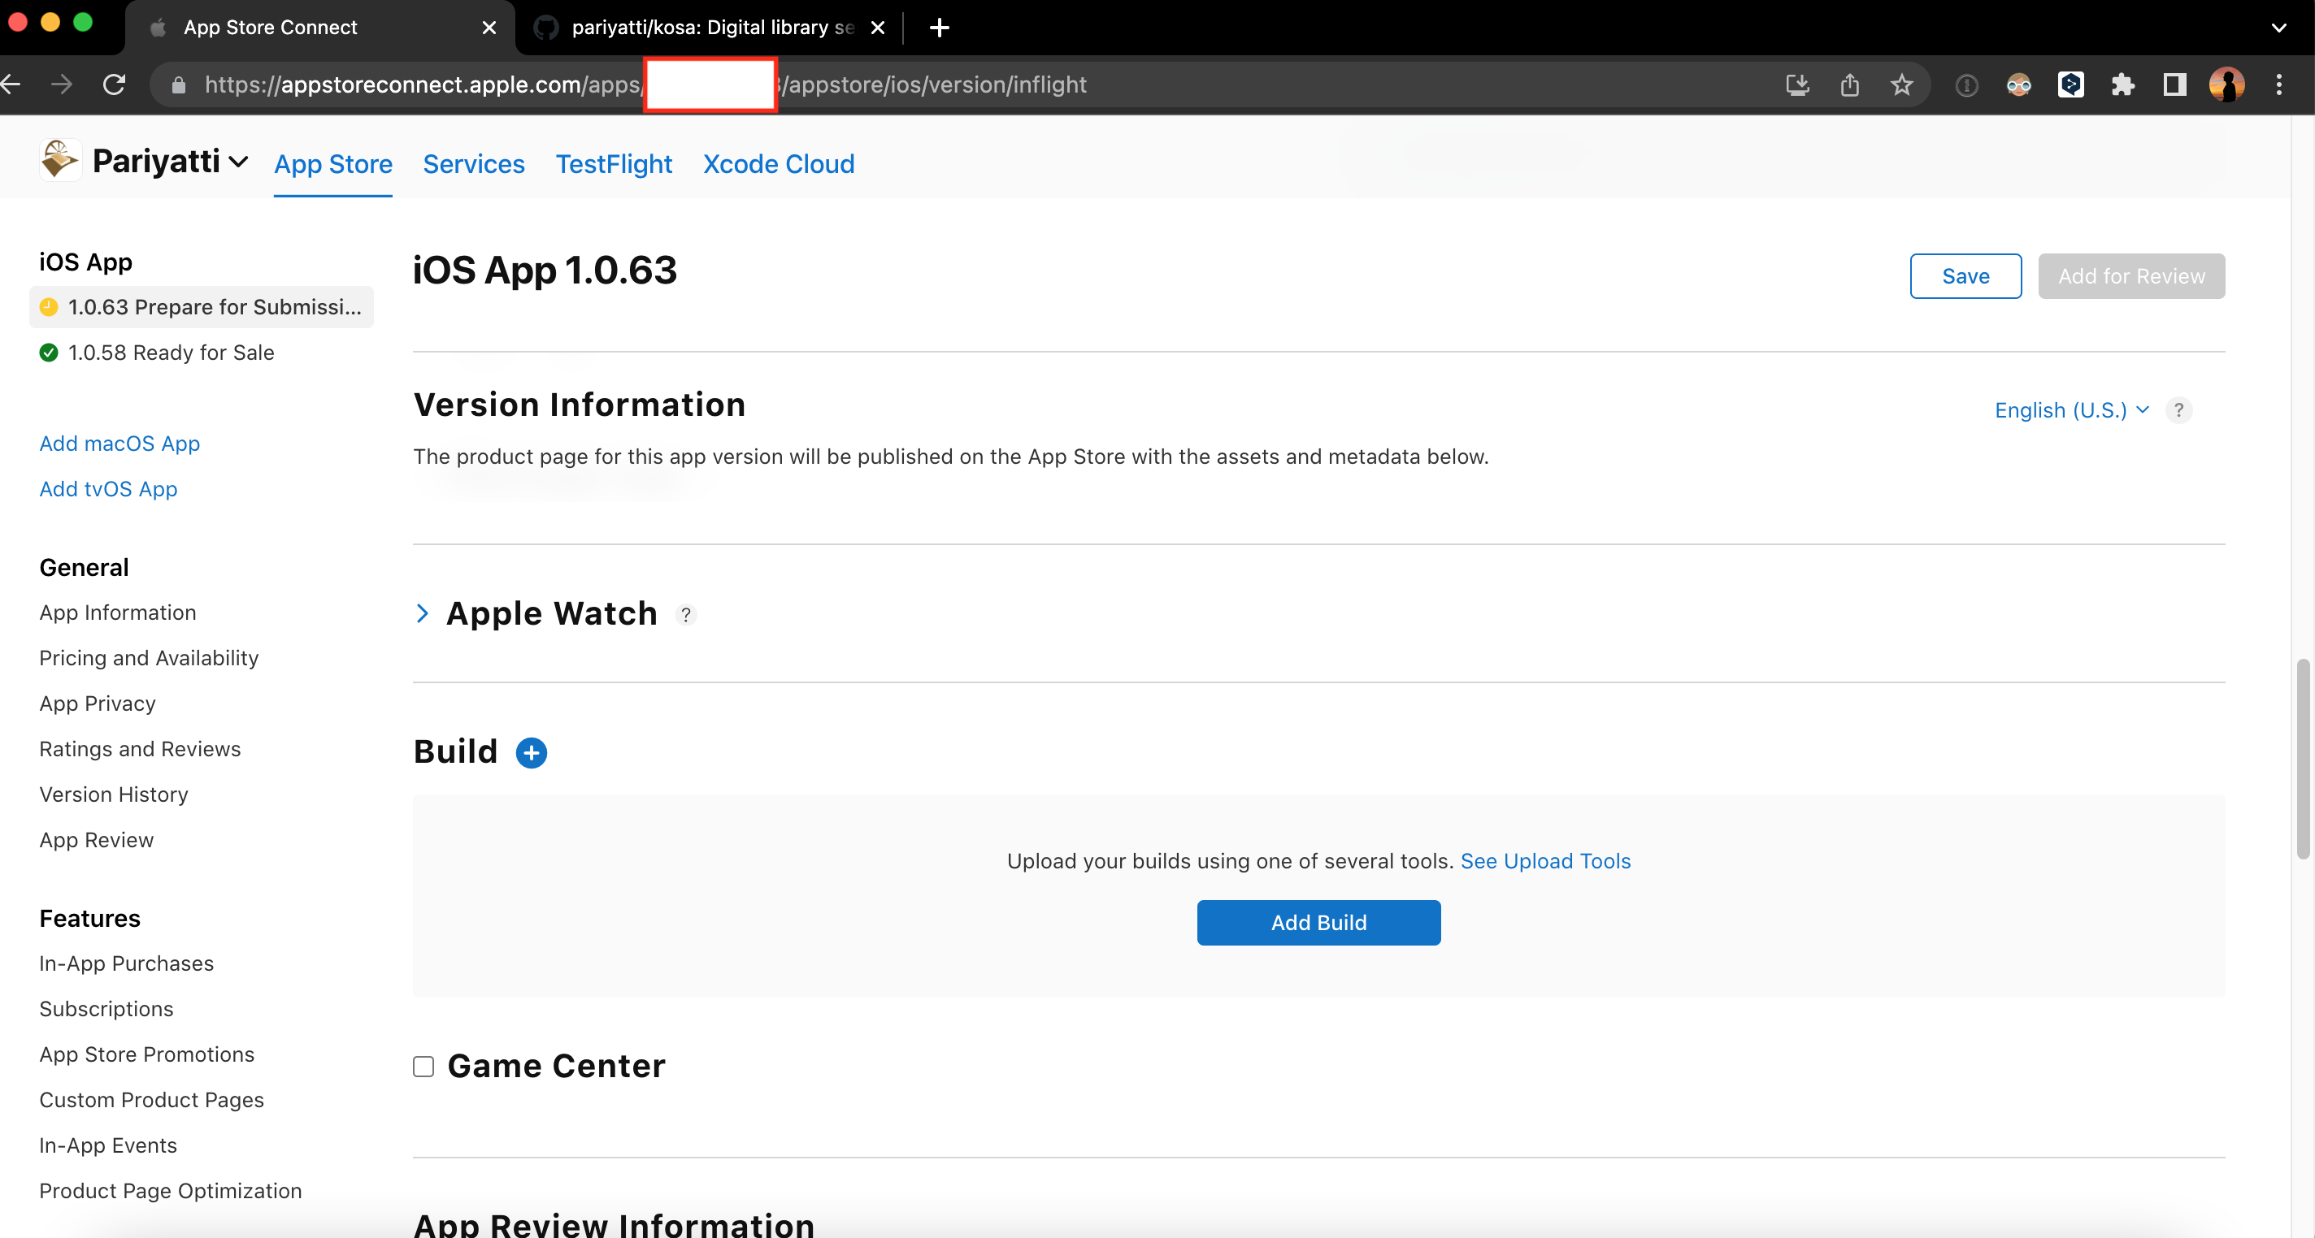The width and height of the screenshot is (2315, 1238).
Task: Click the Add macOS App link
Action: (x=119, y=444)
